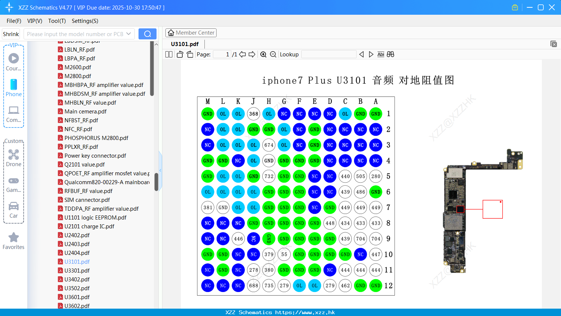The image size is (561, 316).
Task: Open the Tool(T) menu
Action: [57, 21]
